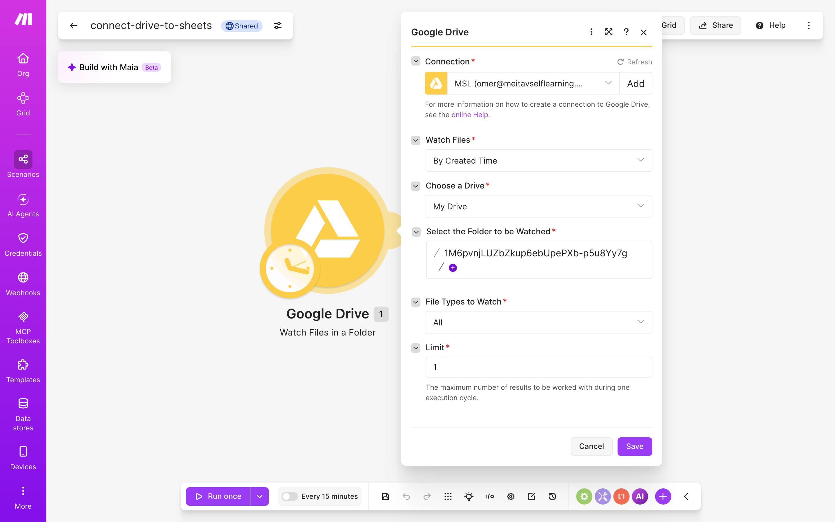Image resolution: width=835 pixels, height=522 pixels.
Task: Open the Run once dropdown arrow
Action: pyautogui.click(x=260, y=496)
